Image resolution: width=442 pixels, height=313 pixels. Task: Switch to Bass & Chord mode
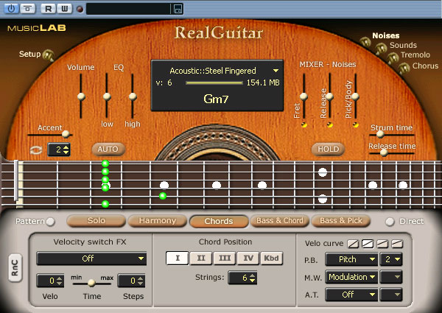pyautogui.click(x=280, y=221)
